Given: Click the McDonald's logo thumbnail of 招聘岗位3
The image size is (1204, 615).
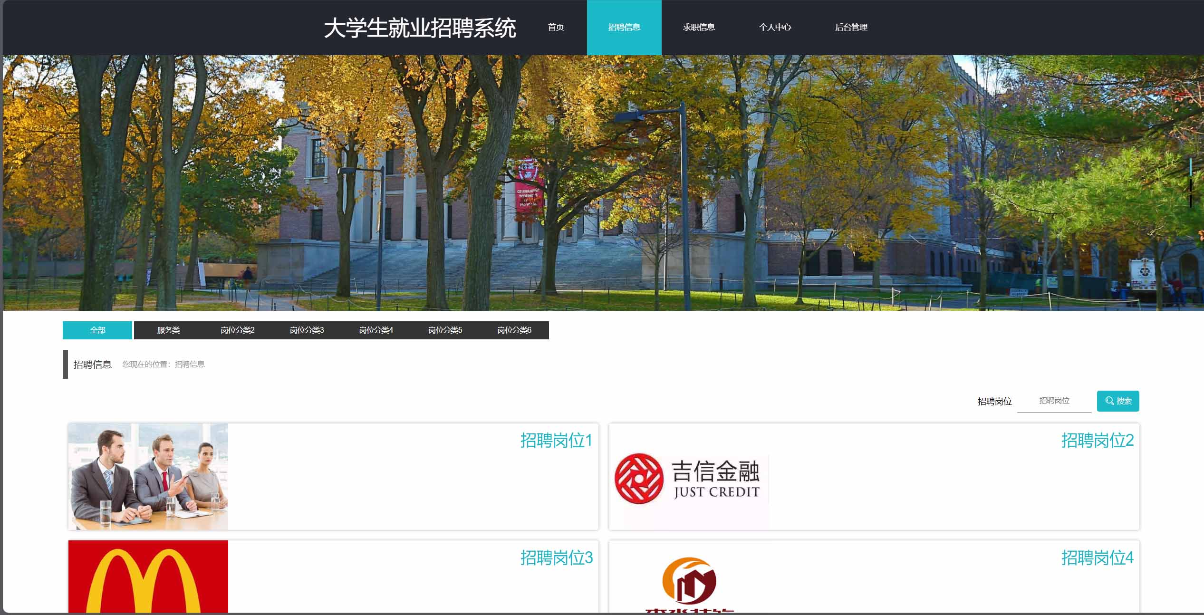Looking at the screenshot, I should (x=148, y=577).
